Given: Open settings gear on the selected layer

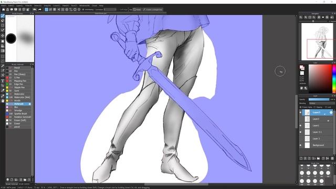Looking at the screenshot, I should [331, 112].
